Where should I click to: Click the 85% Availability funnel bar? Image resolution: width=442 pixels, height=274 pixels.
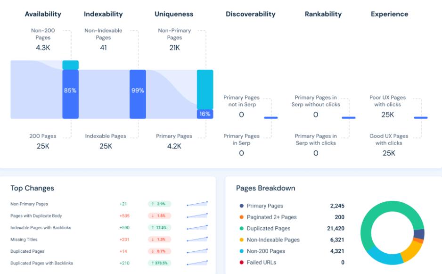click(70, 94)
